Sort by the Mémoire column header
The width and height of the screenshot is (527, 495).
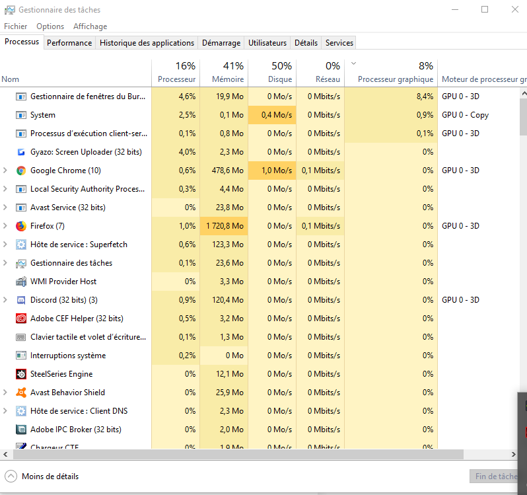tap(224, 73)
